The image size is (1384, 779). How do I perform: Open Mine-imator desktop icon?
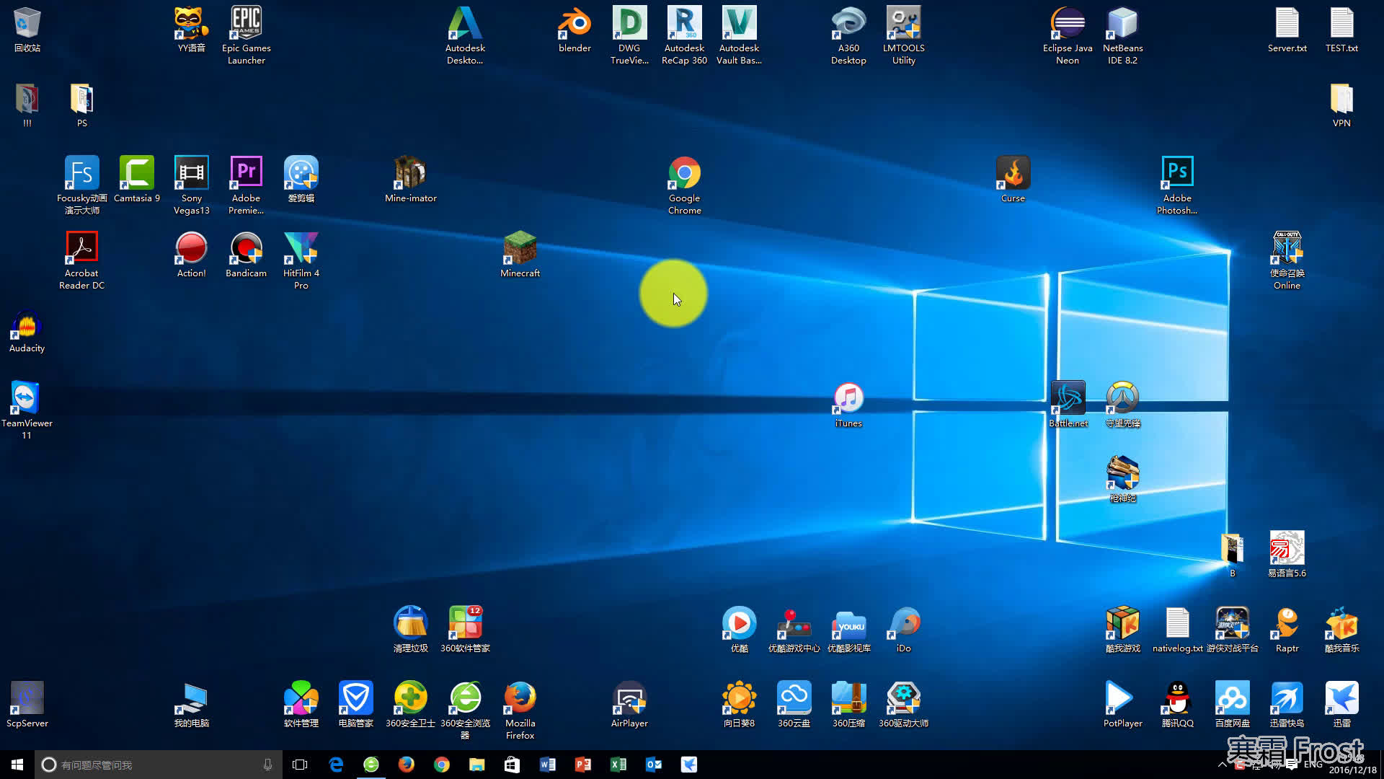point(410,180)
